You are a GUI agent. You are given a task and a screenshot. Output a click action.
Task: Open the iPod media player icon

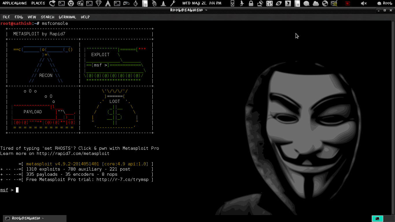(232, 3)
